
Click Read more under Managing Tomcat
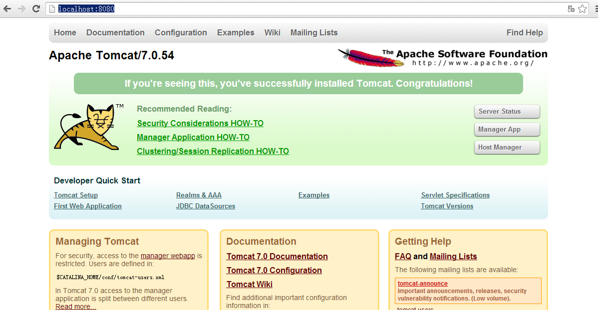click(x=75, y=307)
